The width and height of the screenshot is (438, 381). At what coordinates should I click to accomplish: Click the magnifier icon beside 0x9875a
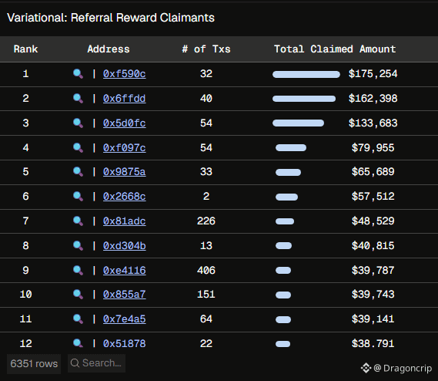pyautogui.click(x=78, y=172)
